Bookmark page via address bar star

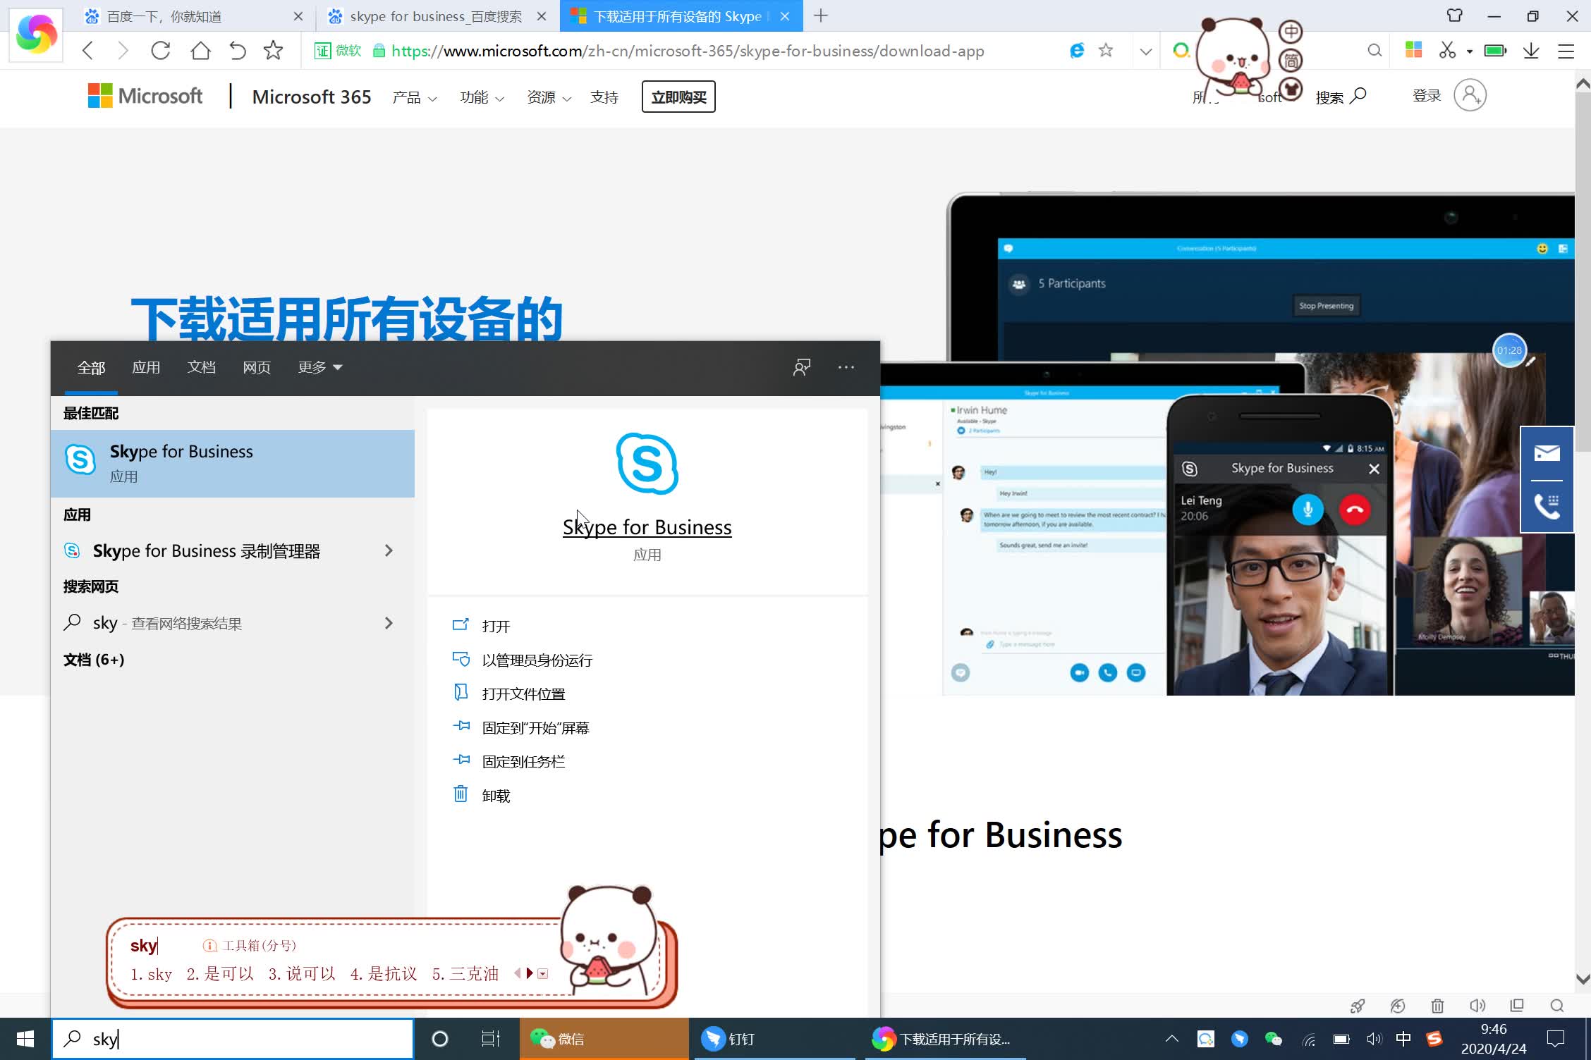[1106, 51]
